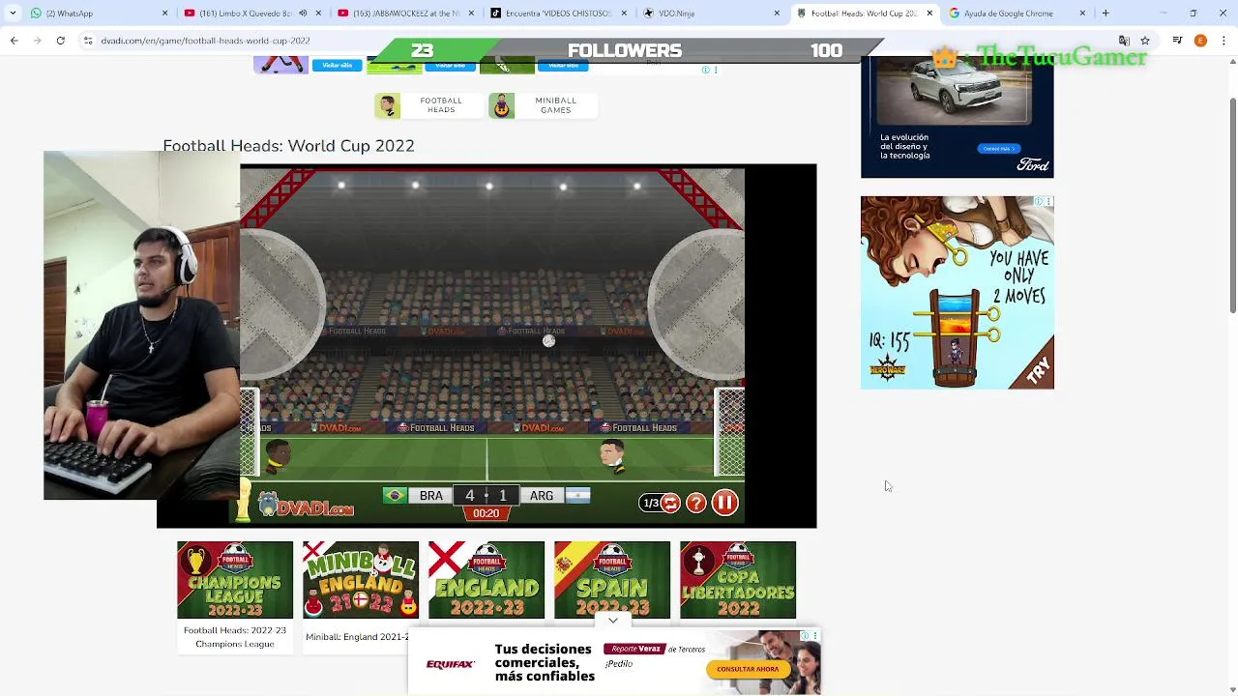1238x696 pixels.
Task: Click the Football Heads category avatar icon
Action: 388,105
